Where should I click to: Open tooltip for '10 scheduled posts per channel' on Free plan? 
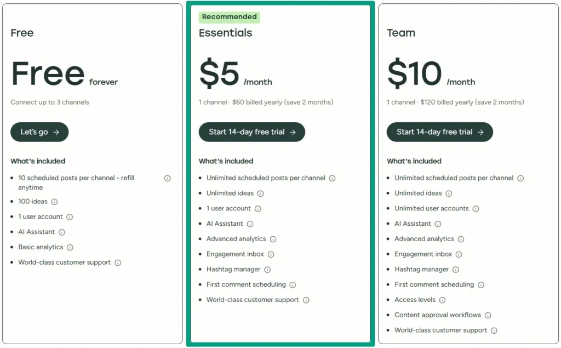coord(167,178)
